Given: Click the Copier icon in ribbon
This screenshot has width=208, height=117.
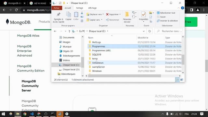Looking at the screenshot, I should coord(69,16).
